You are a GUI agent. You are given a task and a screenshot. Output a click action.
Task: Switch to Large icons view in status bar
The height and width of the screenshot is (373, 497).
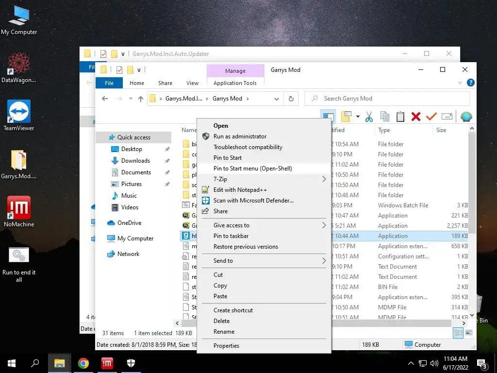[469, 333]
